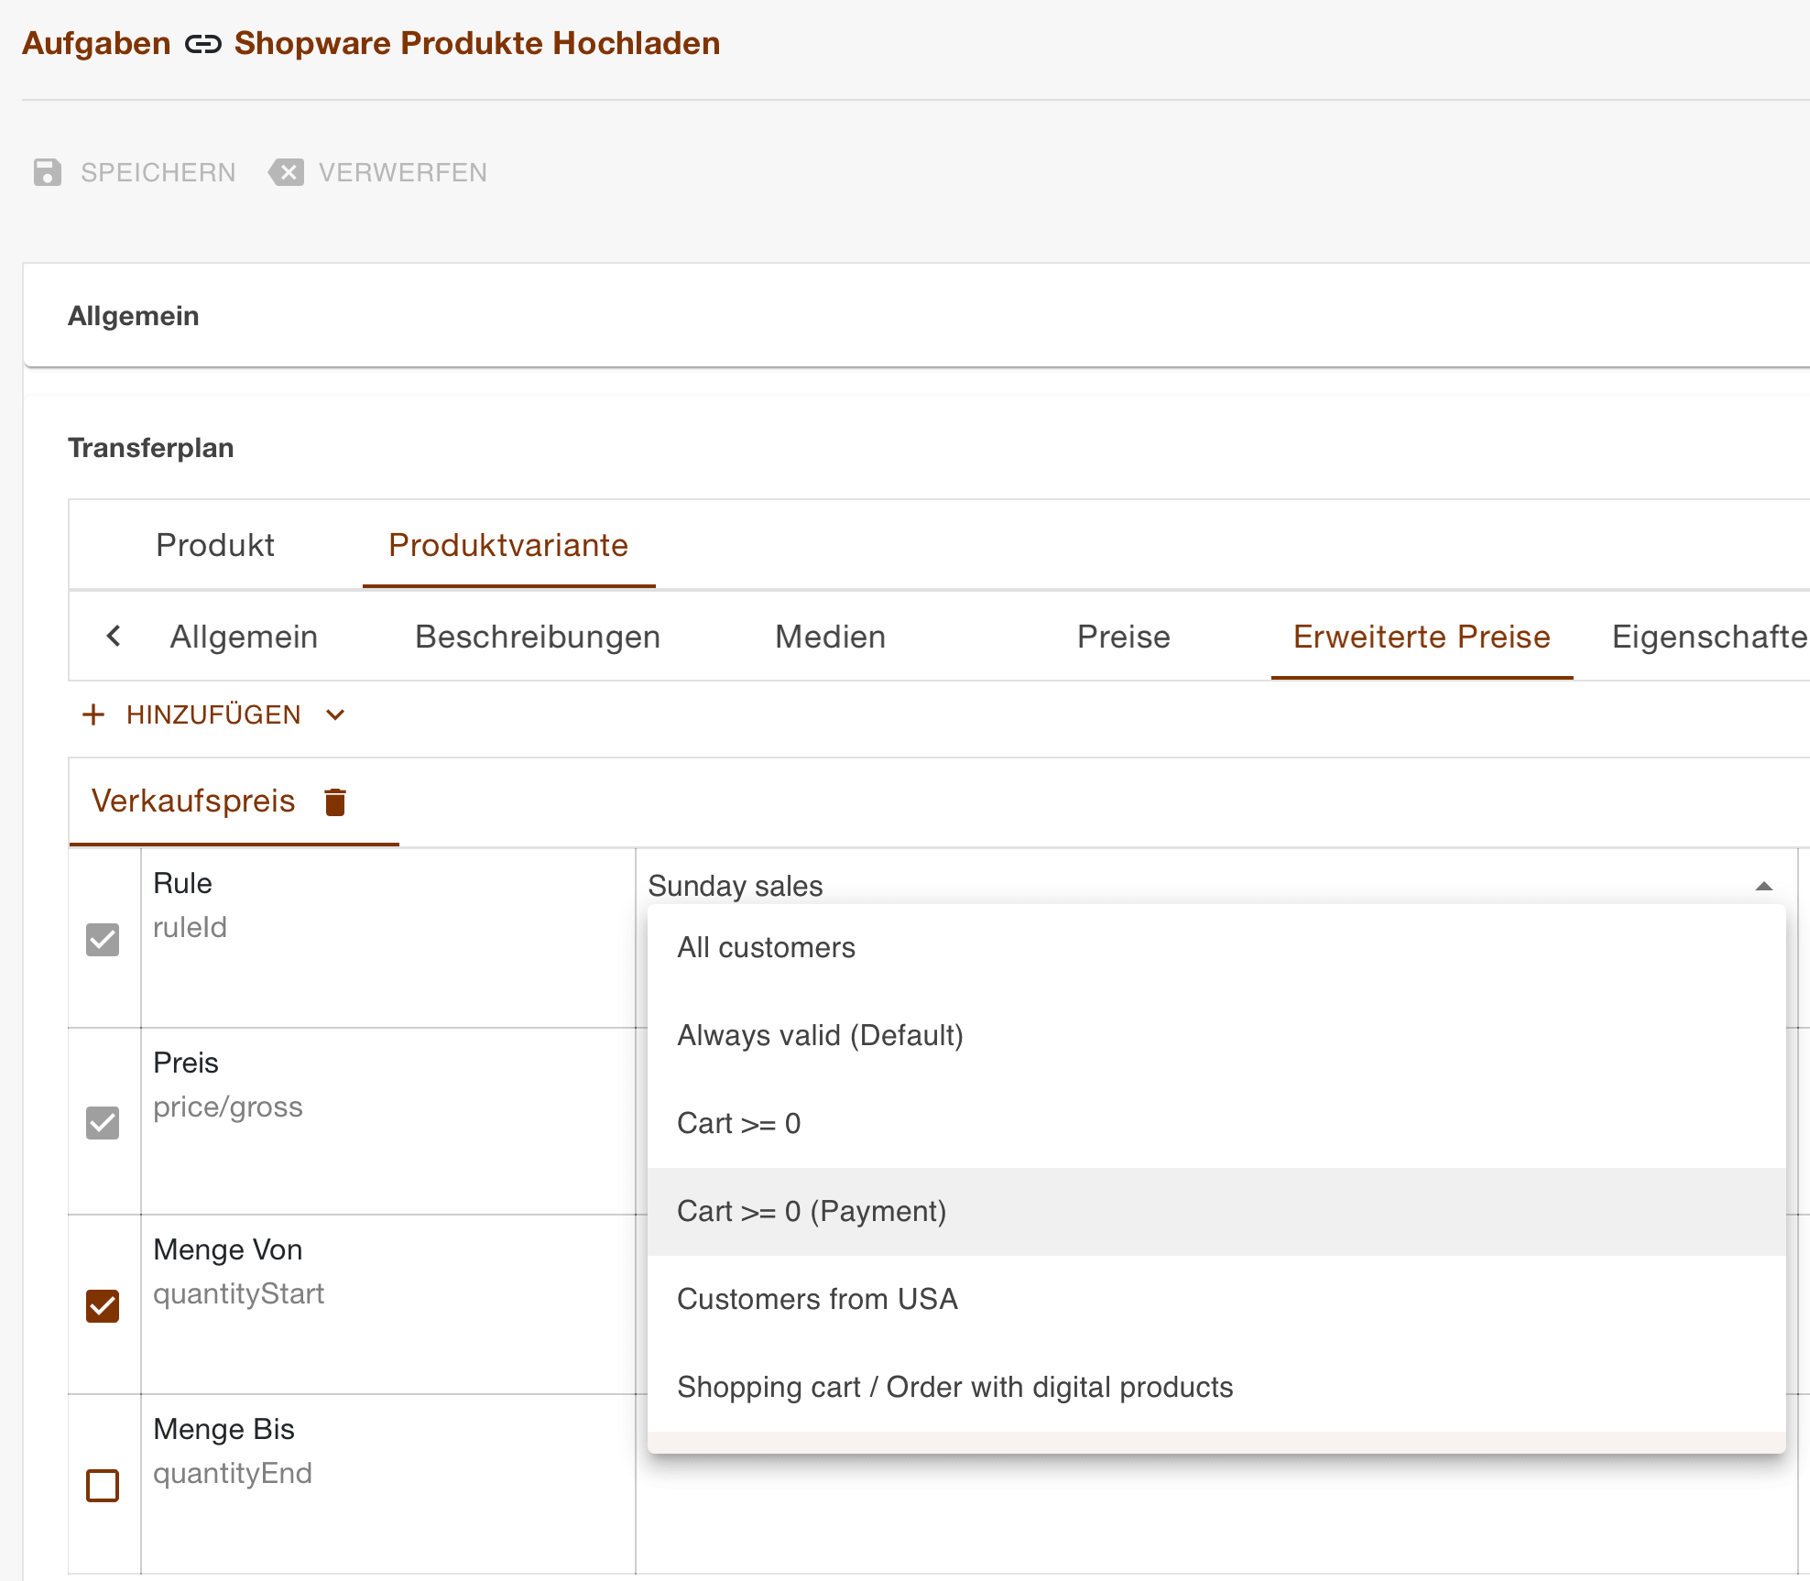Delete Verkaufspreis with the trash icon
Image resolution: width=1810 pixels, height=1581 pixels.
(335, 801)
